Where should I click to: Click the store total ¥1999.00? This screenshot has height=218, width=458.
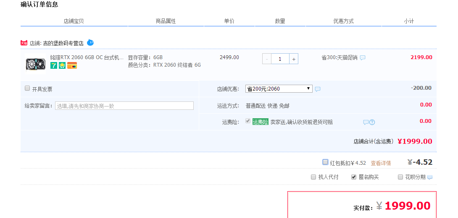[x=415, y=141]
